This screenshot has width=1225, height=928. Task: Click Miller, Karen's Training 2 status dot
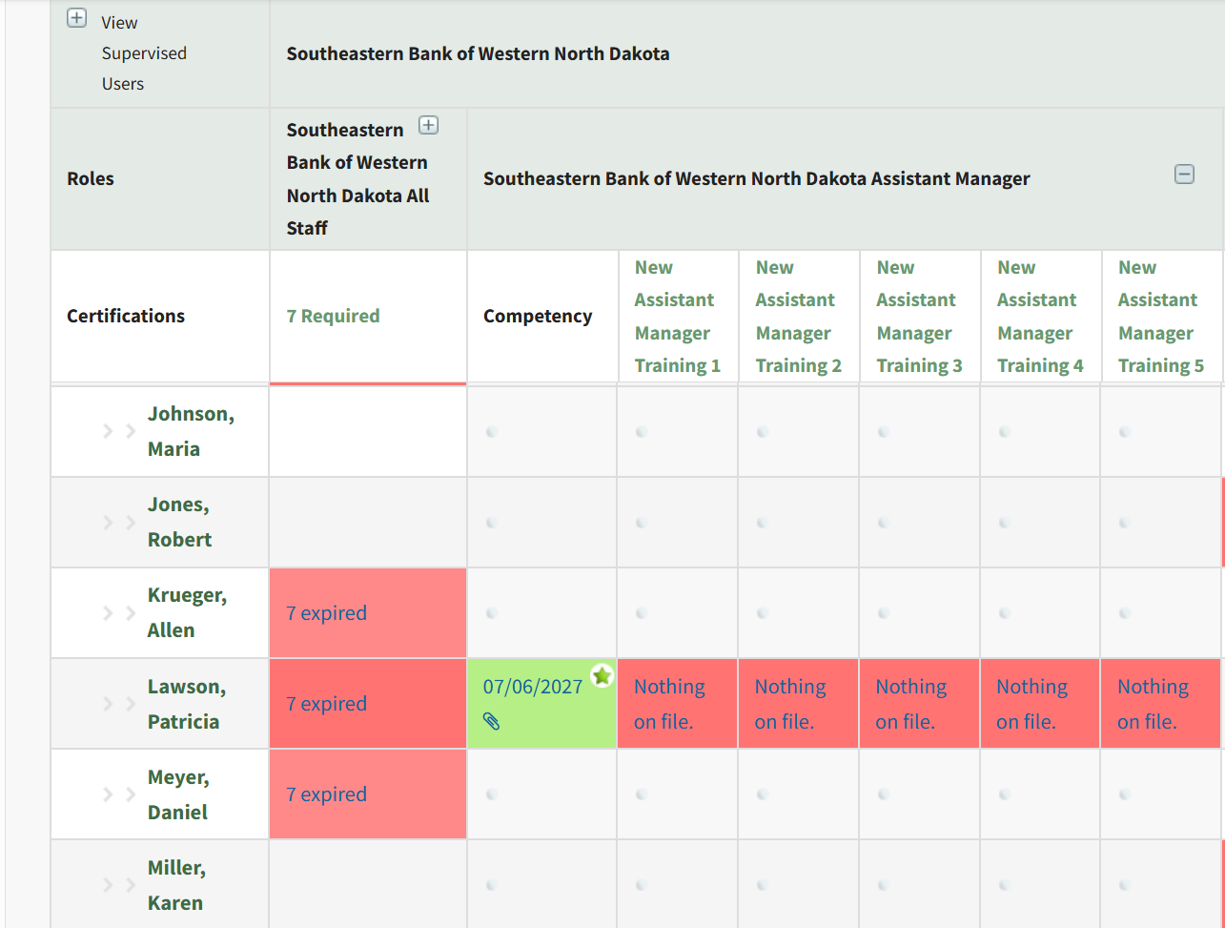tap(763, 885)
